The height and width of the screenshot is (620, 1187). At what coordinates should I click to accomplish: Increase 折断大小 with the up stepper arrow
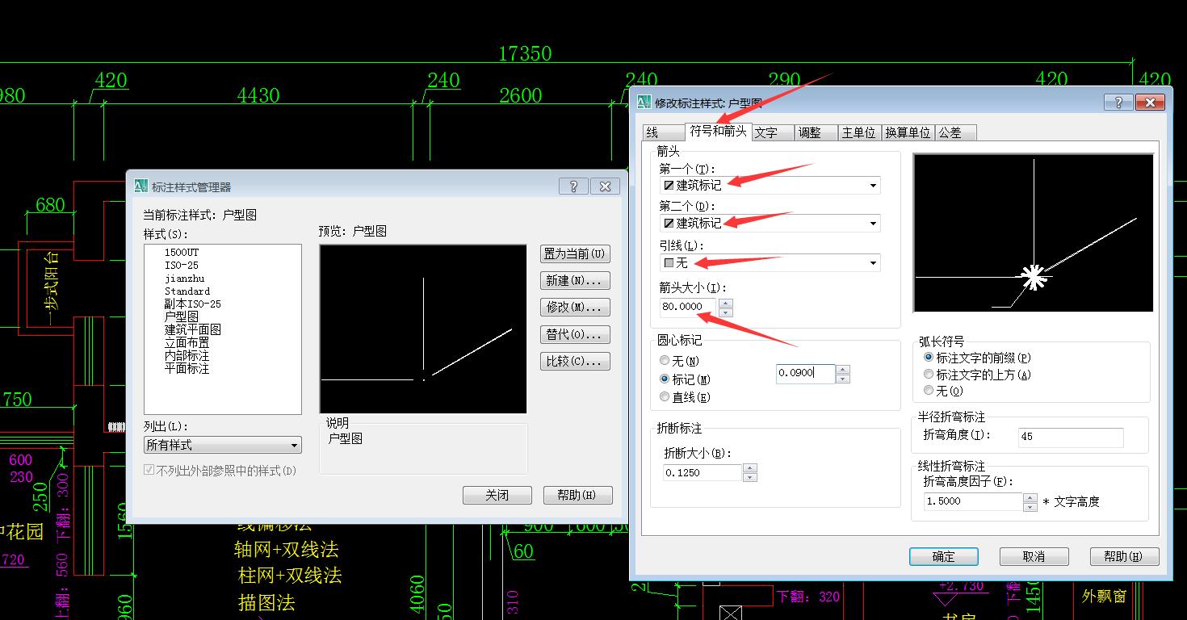749,467
